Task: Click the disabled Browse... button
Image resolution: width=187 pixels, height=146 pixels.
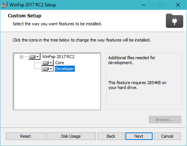Action: [165, 120]
